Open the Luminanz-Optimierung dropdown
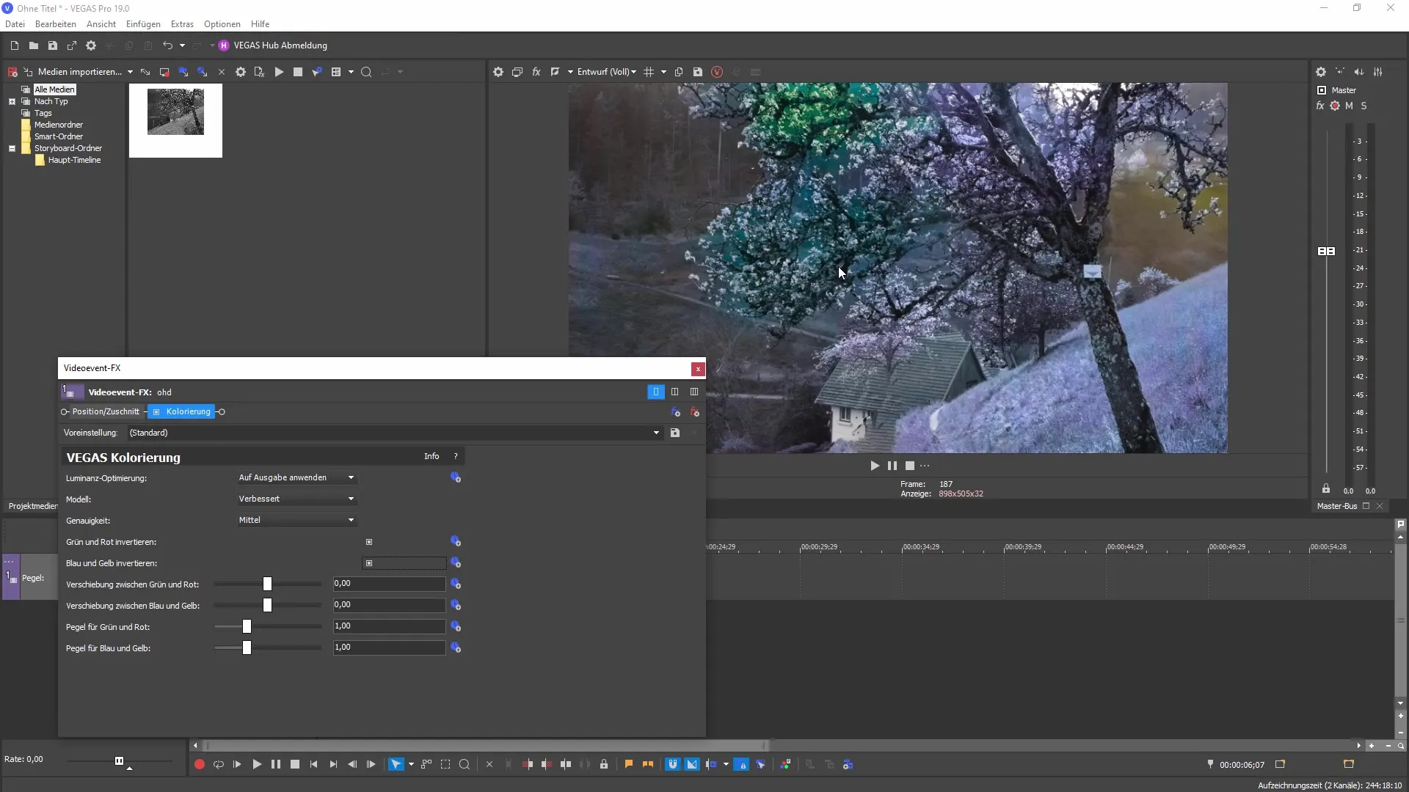1409x792 pixels. pos(297,478)
